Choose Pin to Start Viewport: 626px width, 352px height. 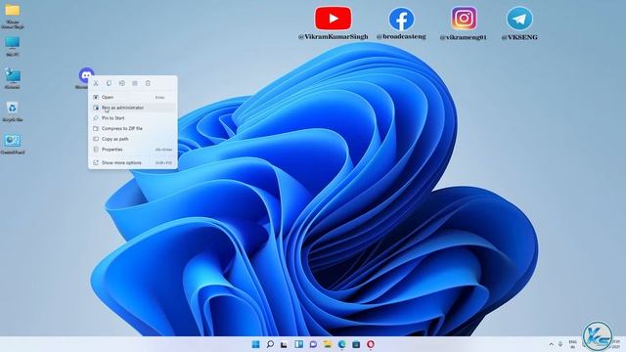click(133, 118)
